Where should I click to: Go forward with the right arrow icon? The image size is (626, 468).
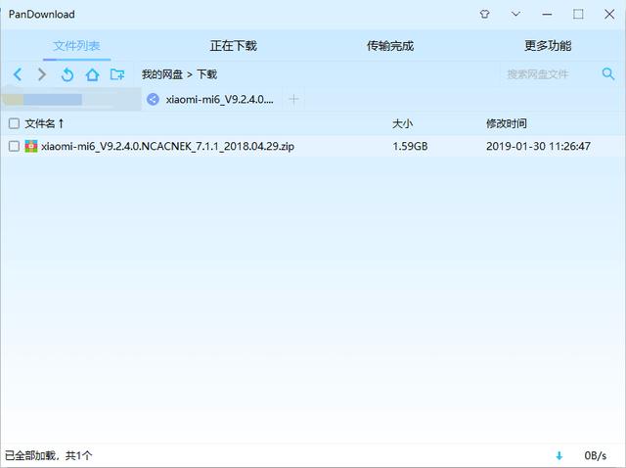tap(42, 74)
